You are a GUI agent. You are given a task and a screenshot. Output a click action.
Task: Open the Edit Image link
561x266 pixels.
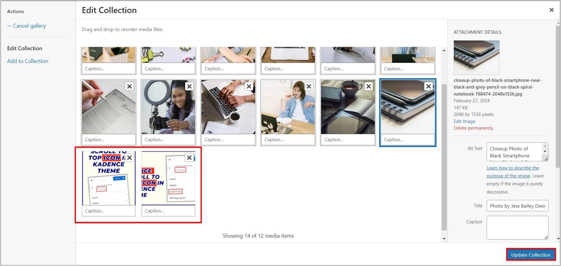pos(464,121)
